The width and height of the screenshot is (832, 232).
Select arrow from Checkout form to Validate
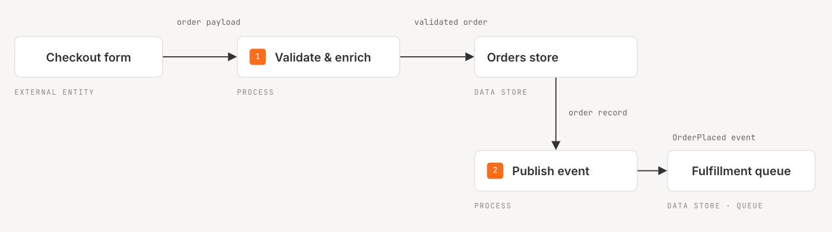click(x=200, y=57)
